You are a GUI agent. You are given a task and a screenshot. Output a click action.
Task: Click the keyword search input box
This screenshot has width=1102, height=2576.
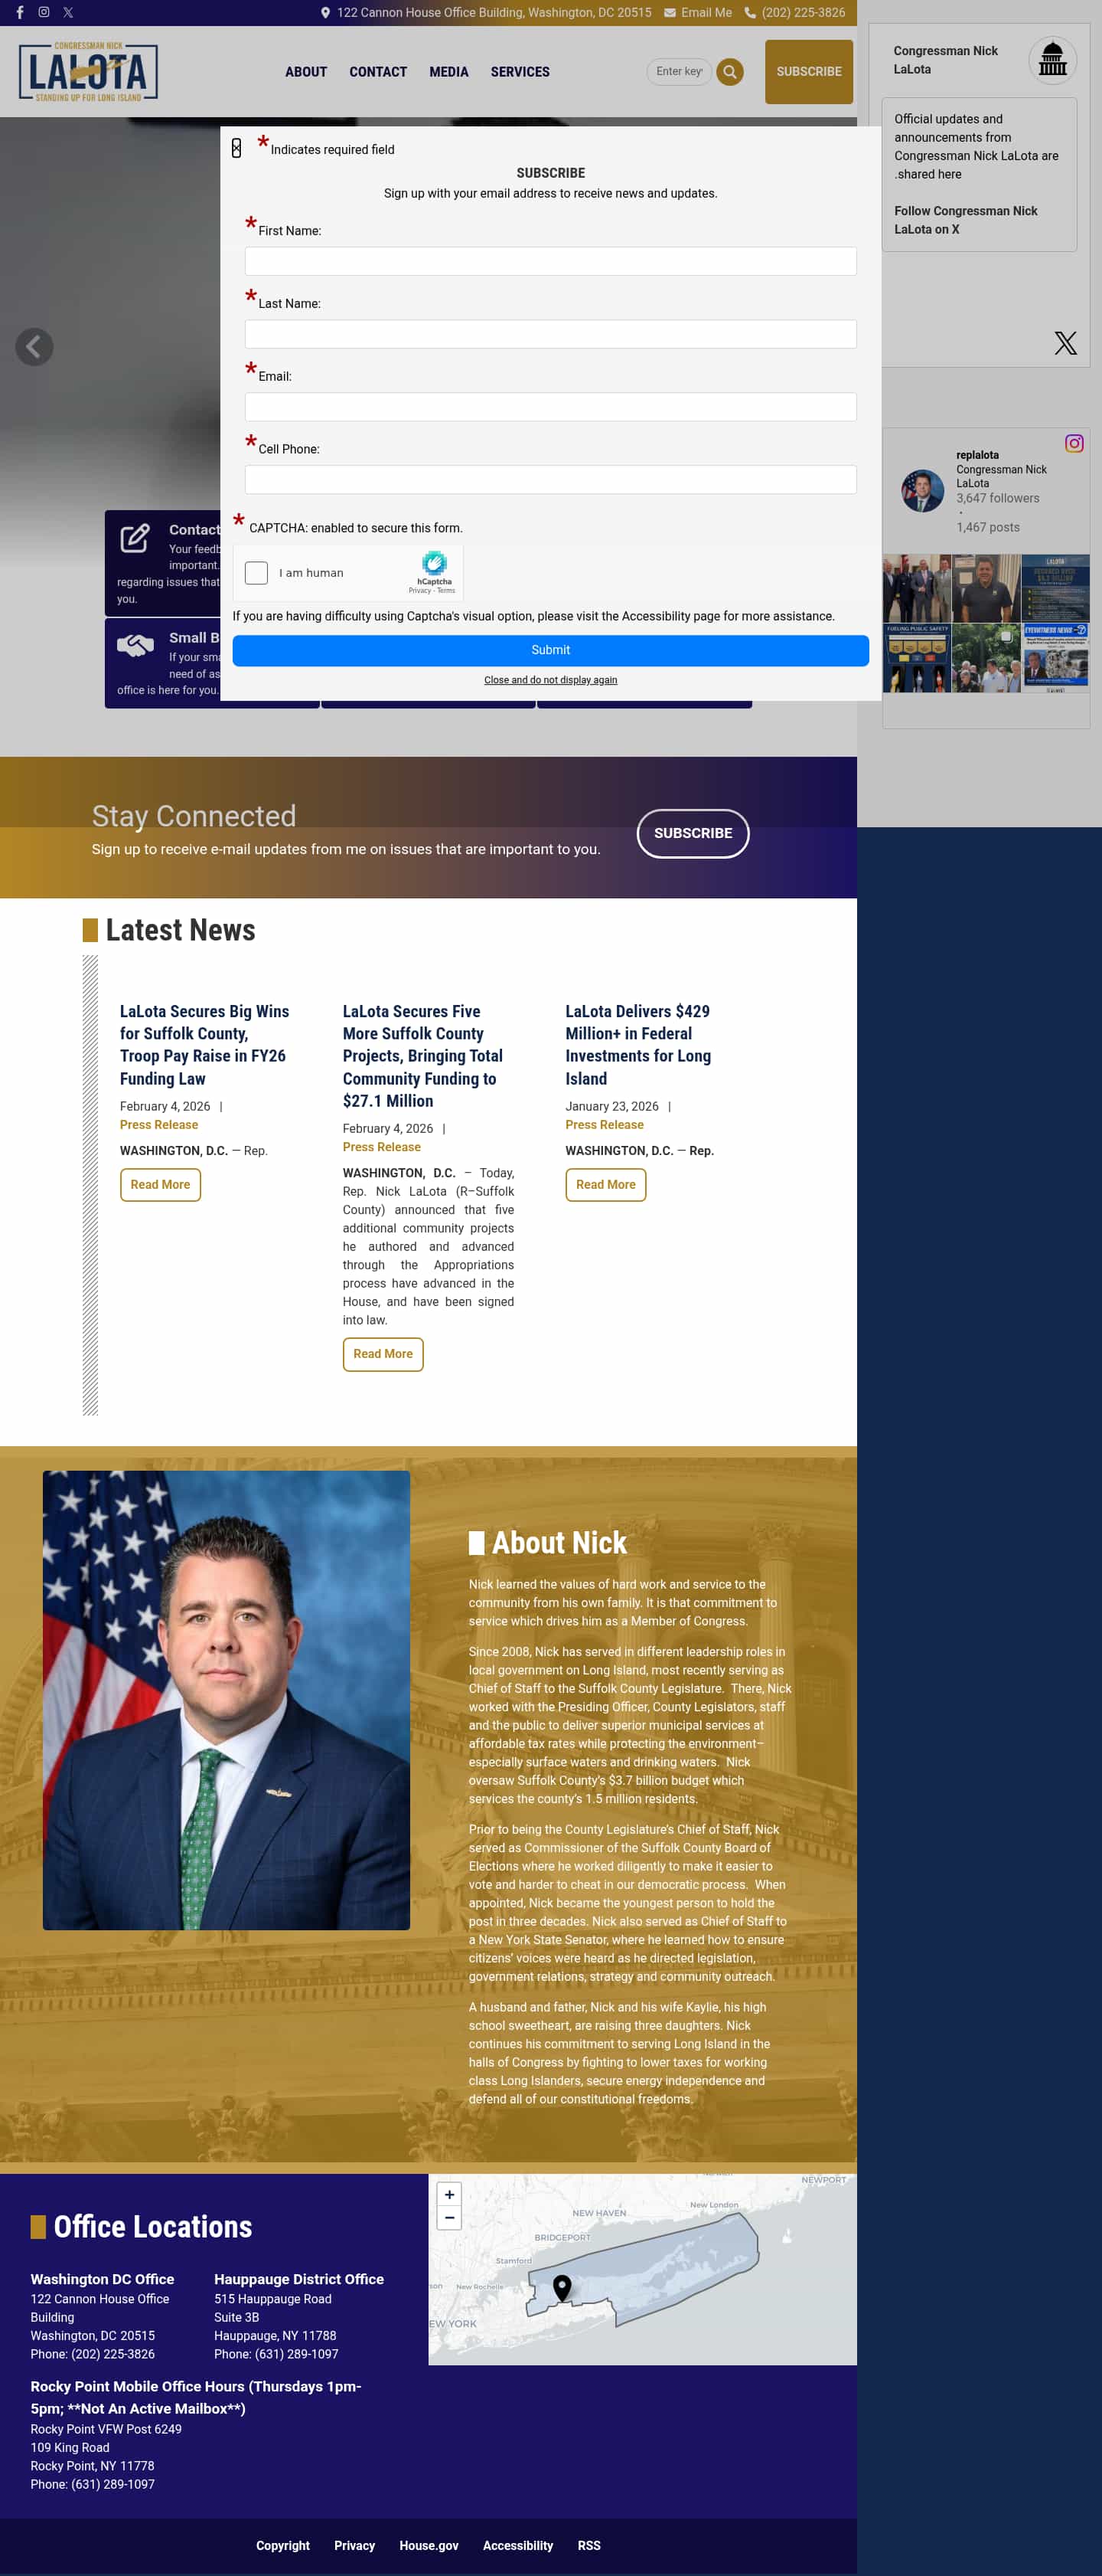click(x=680, y=72)
